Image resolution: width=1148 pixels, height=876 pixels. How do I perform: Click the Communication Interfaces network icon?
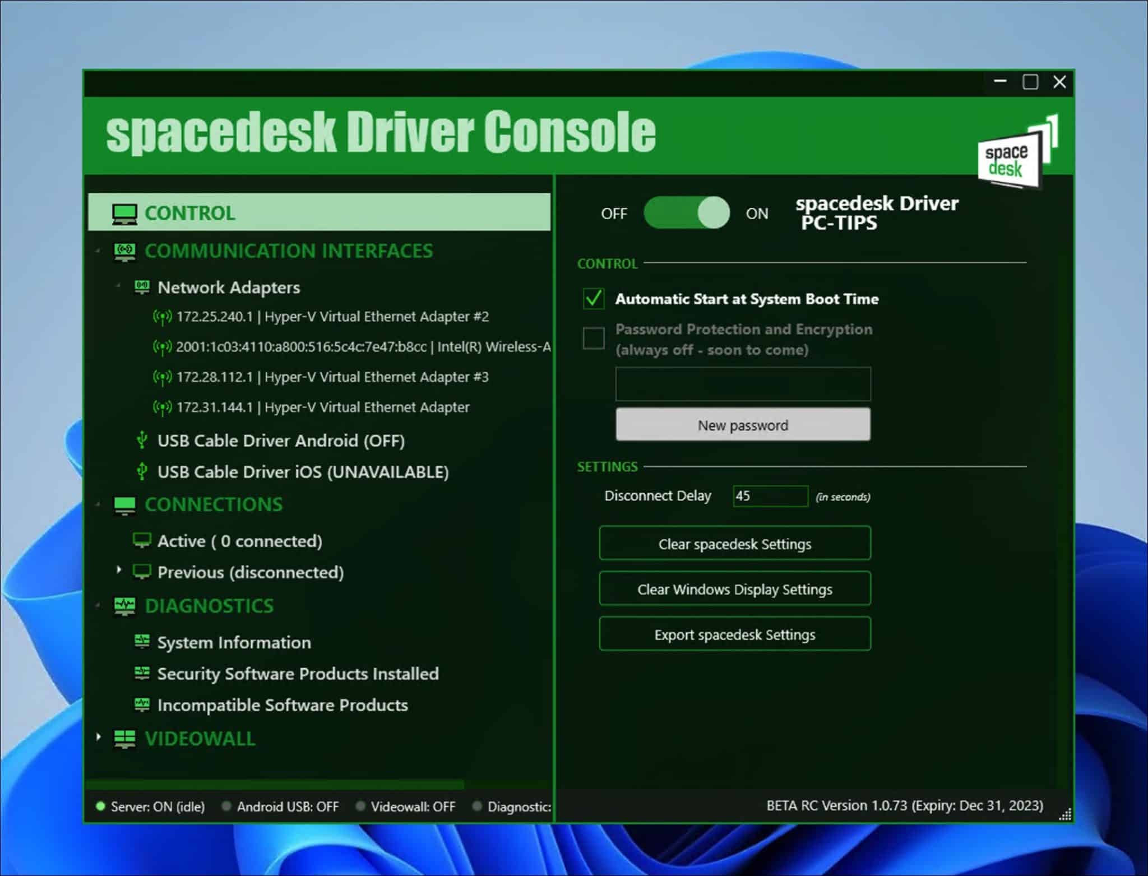124,252
